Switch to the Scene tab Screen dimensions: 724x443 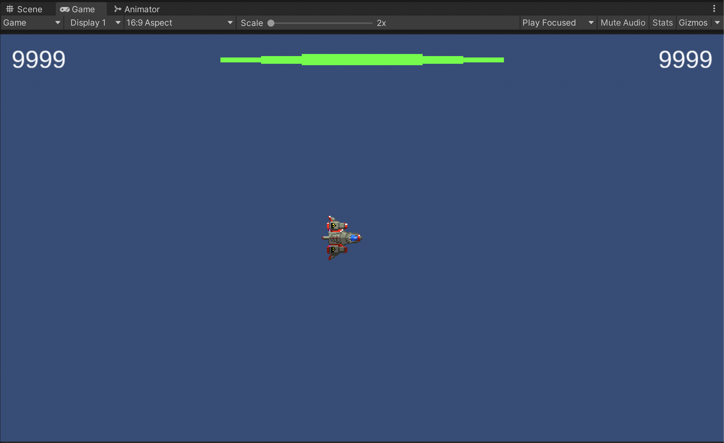tap(29, 9)
